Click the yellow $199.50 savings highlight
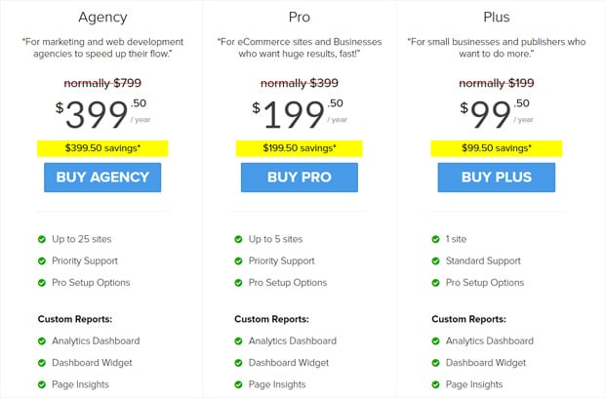This screenshot has height=398, width=605. pyautogui.click(x=300, y=148)
